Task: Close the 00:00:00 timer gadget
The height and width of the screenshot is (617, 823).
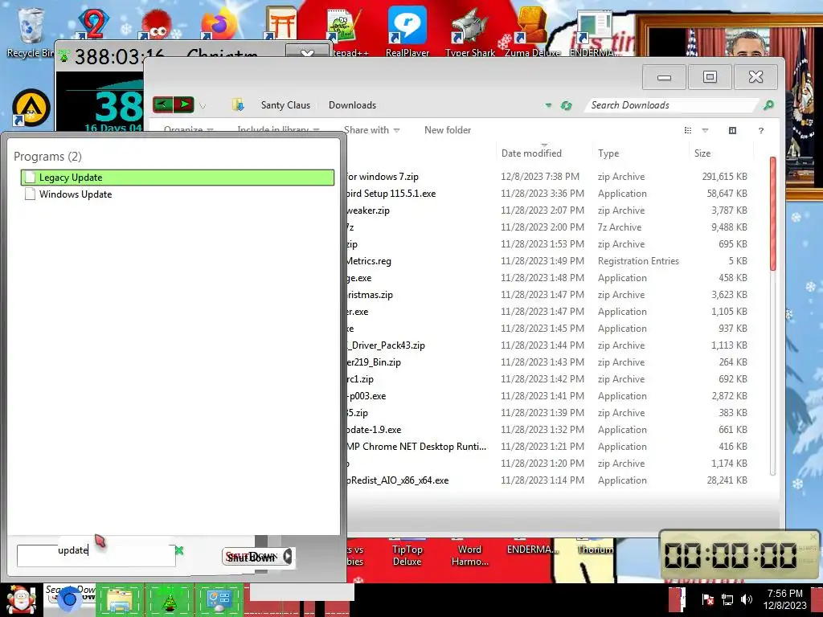Action: pos(813,537)
